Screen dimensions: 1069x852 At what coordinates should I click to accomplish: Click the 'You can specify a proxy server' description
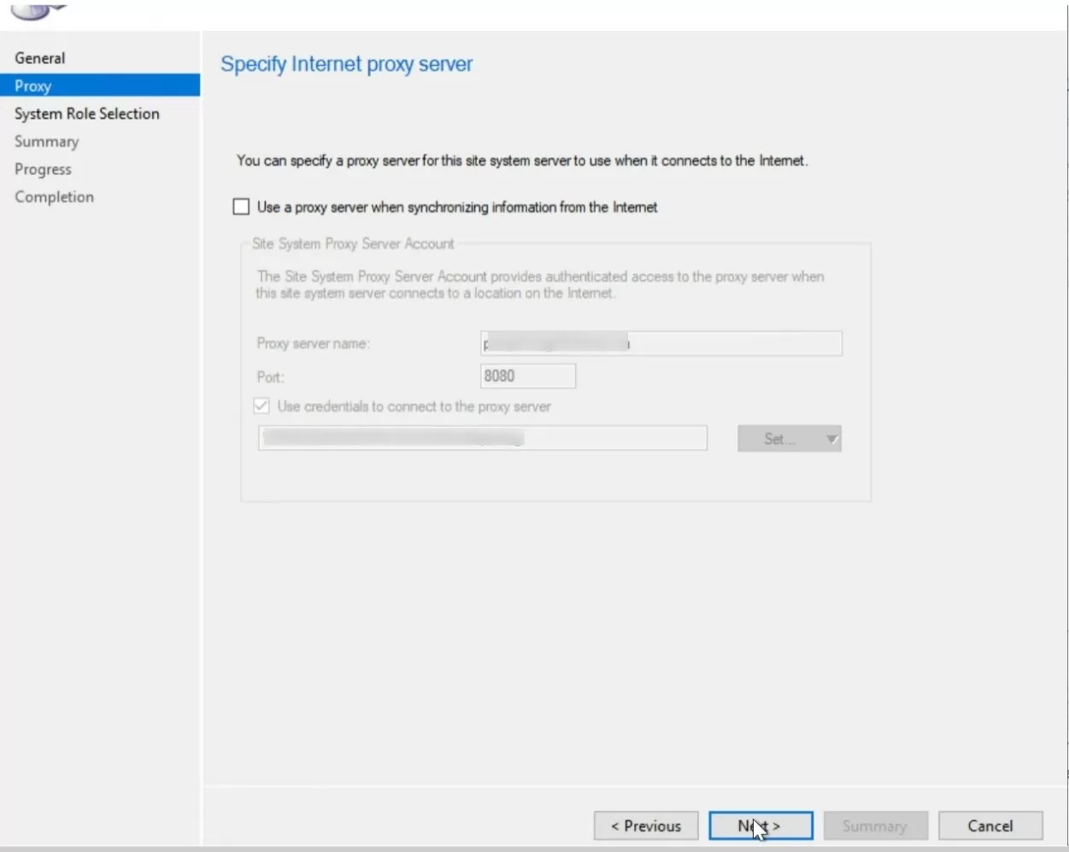pyautogui.click(x=522, y=161)
